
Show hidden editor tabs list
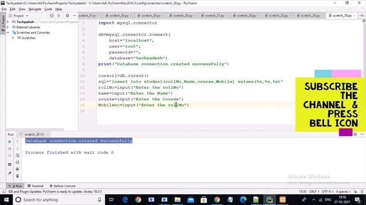pyautogui.click(x=361, y=15)
